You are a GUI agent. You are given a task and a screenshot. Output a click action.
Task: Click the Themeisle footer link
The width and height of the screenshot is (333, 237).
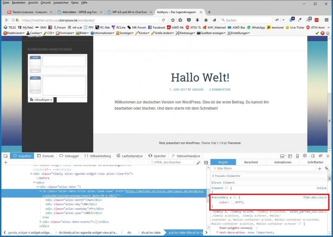234,143
